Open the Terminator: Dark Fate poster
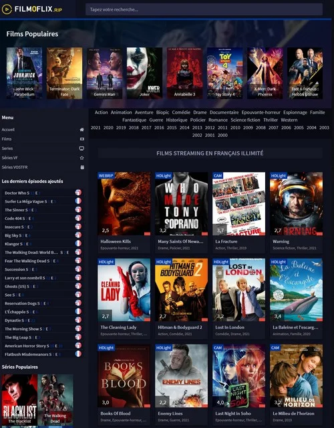334x428 pixels. click(x=64, y=73)
